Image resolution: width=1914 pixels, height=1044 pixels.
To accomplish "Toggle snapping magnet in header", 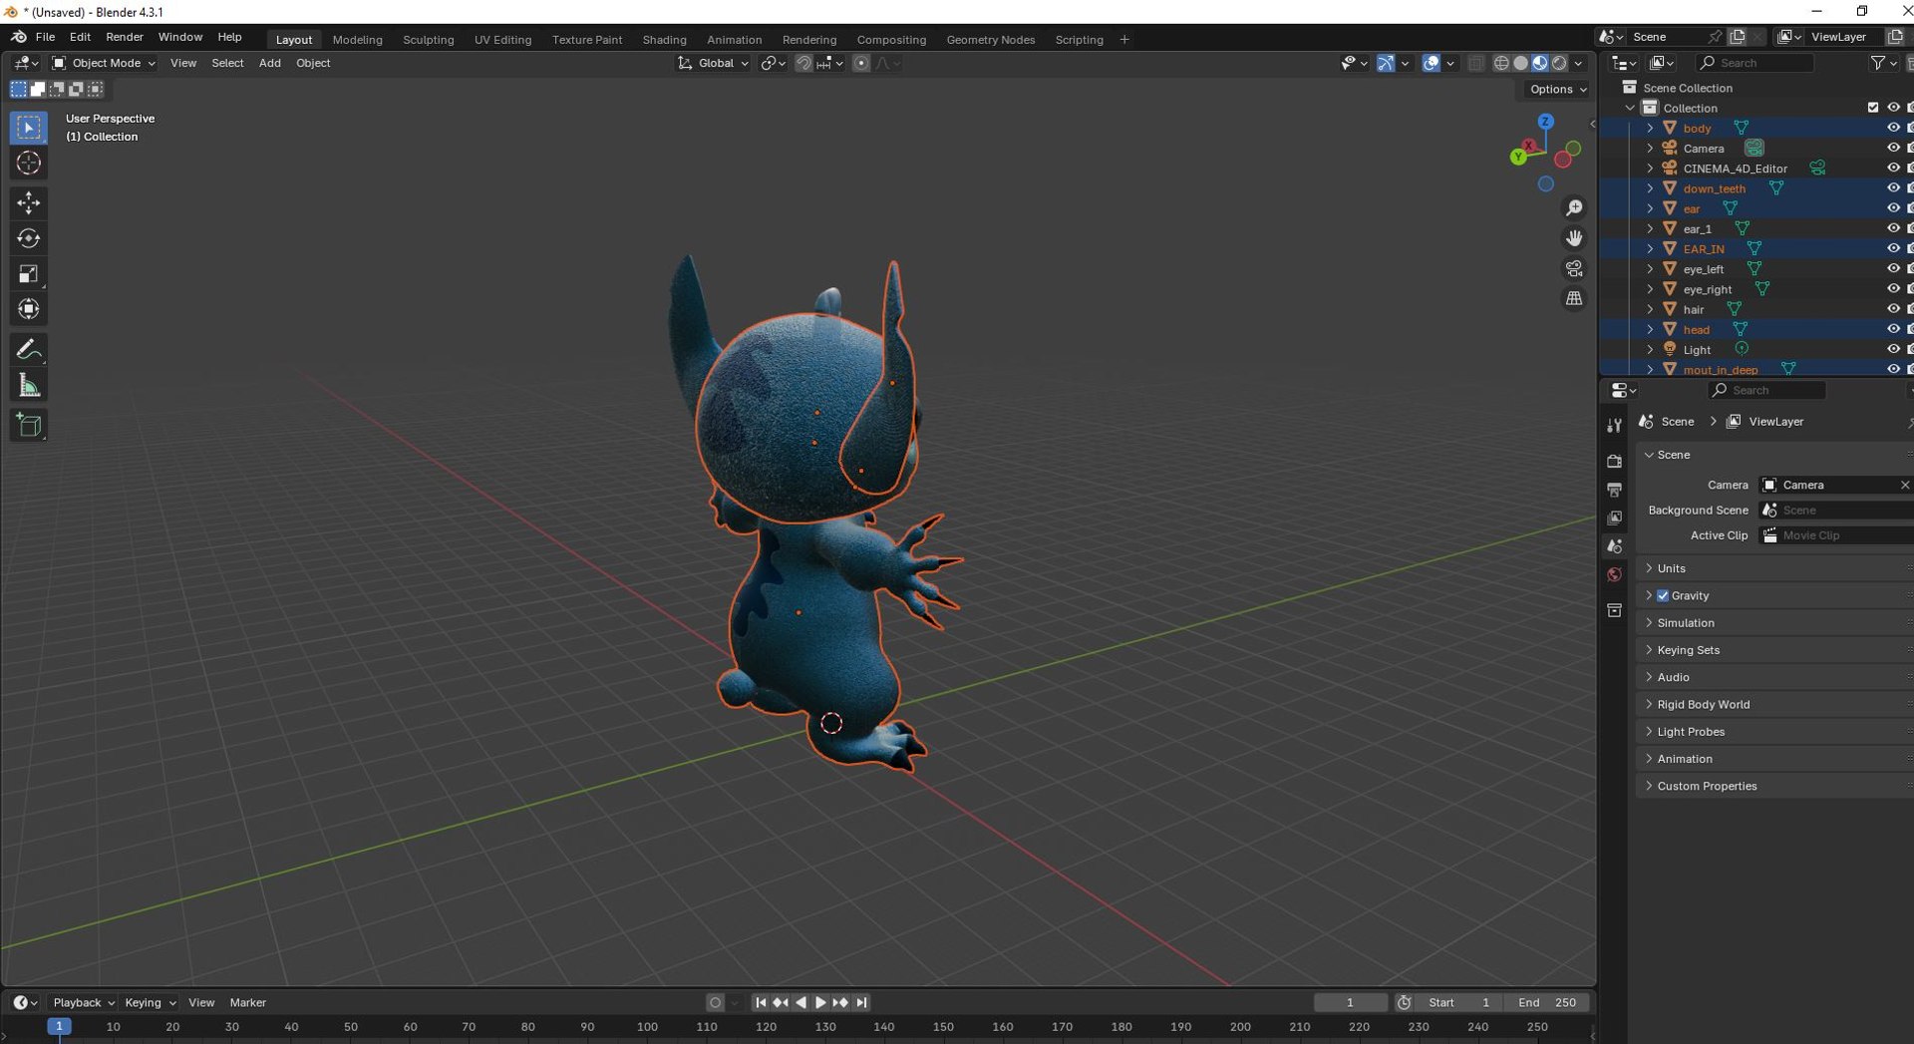I will (802, 63).
